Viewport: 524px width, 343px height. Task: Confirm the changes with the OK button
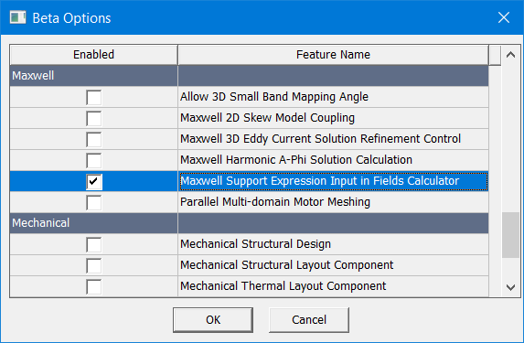[213, 320]
